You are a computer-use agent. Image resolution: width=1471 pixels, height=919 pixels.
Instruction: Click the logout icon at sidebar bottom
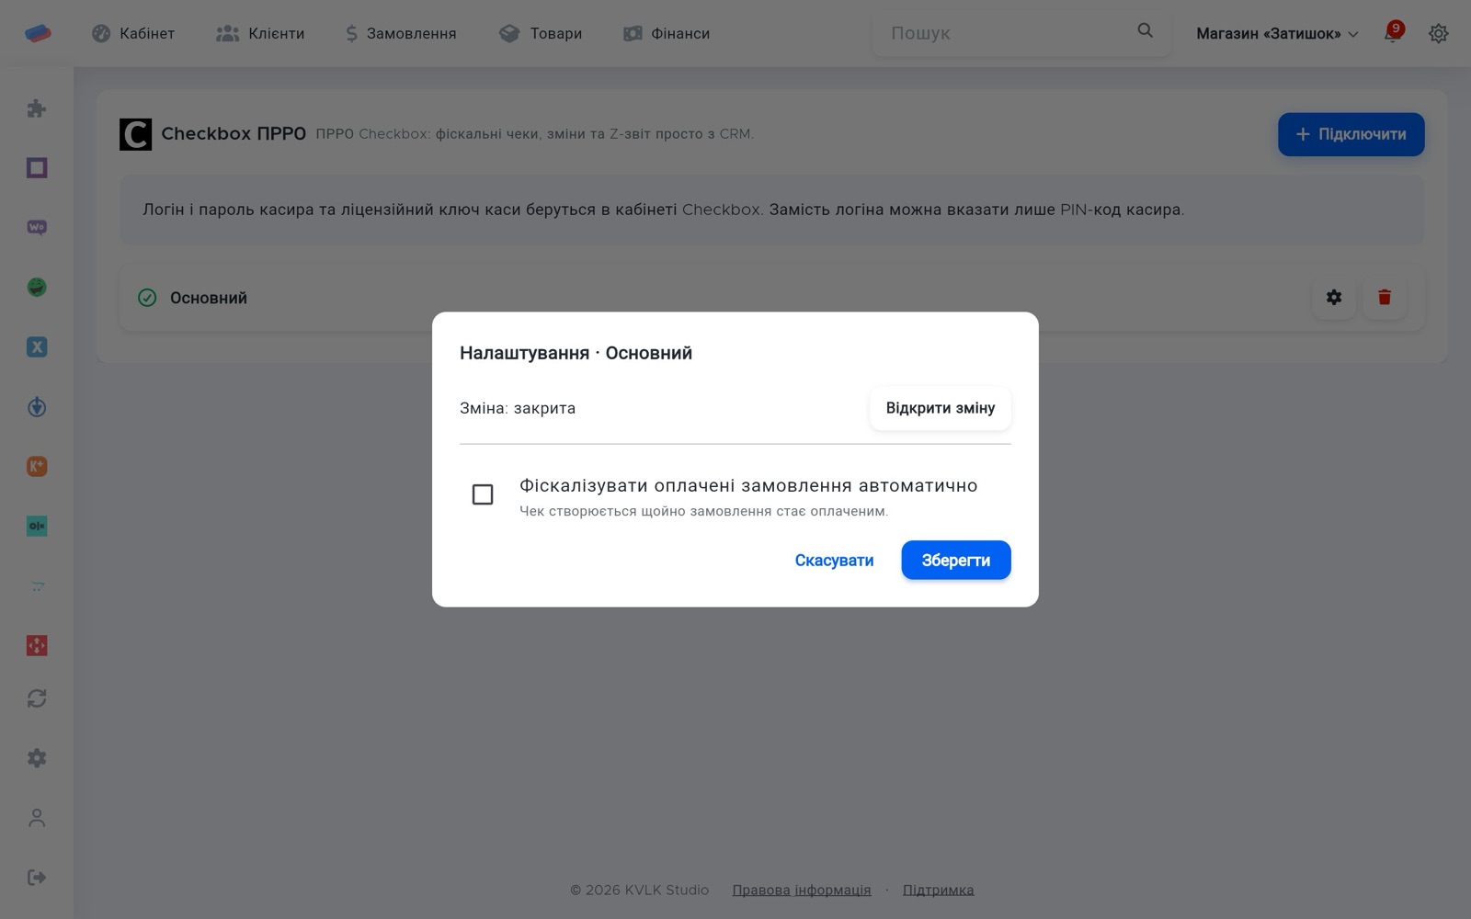tap(37, 878)
